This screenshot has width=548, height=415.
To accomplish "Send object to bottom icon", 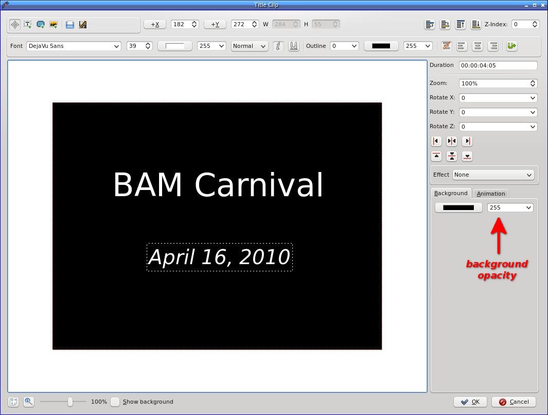I will (475, 25).
